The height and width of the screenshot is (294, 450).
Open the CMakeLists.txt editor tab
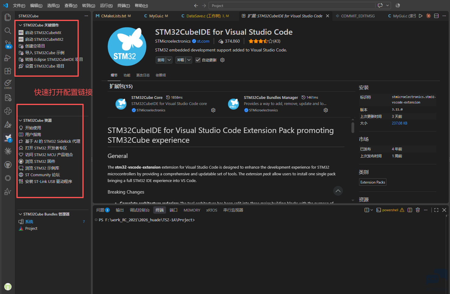pyautogui.click(x=113, y=16)
